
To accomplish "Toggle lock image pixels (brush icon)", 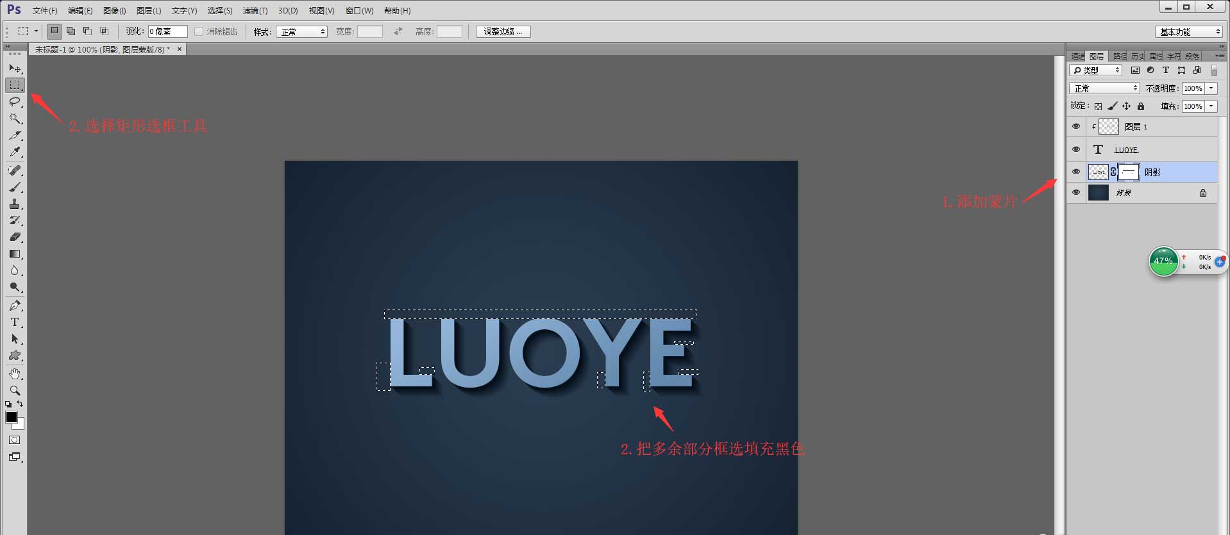I will tap(1112, 106).
